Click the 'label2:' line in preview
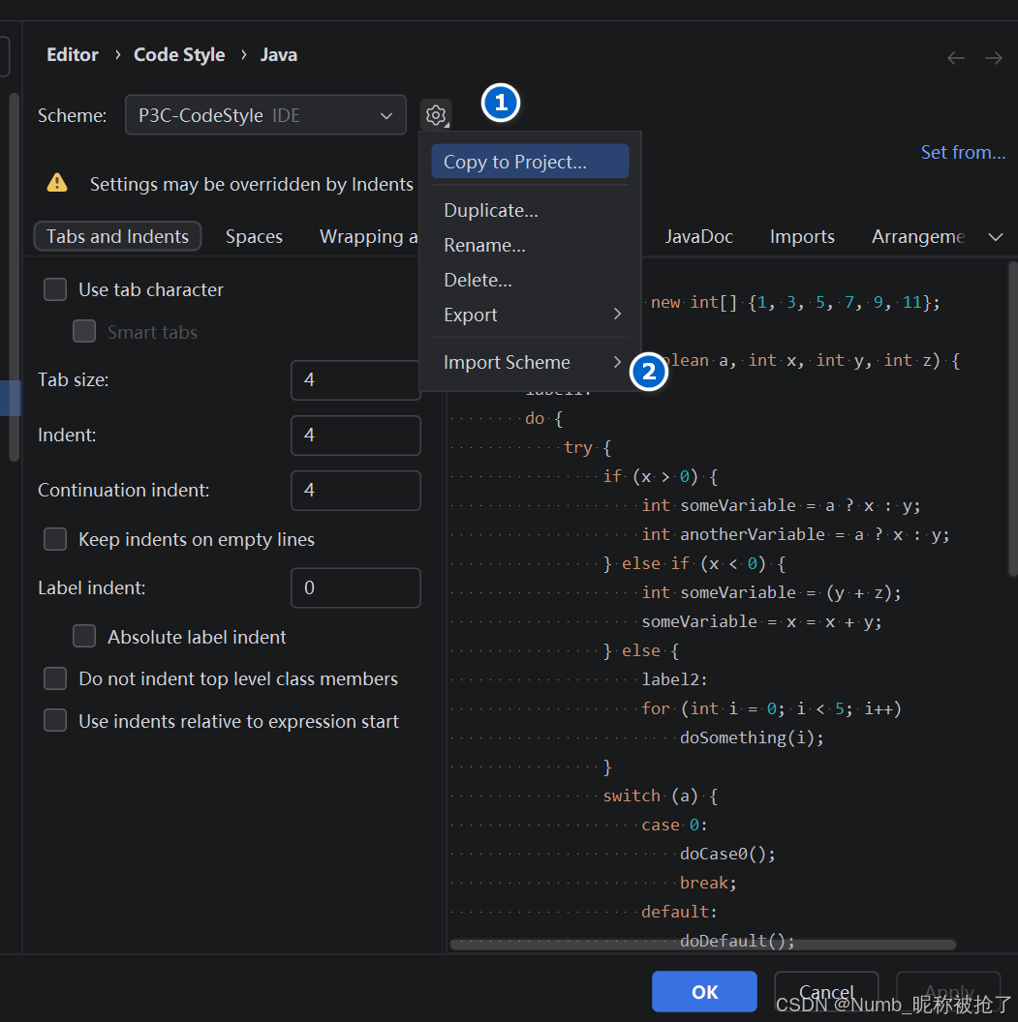Viewport: 1018px width, 1022px height. point(674,679)
